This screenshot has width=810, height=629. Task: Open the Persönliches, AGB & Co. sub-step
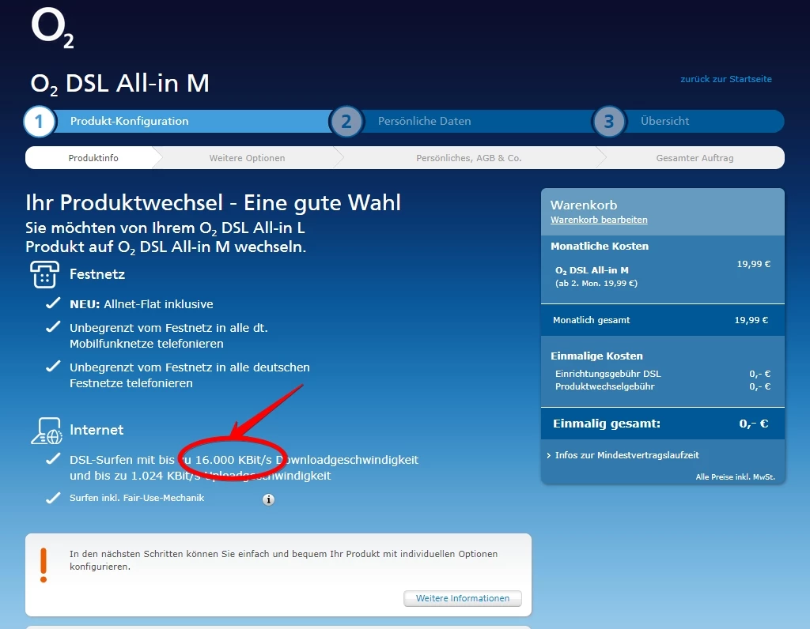point(468,158)
